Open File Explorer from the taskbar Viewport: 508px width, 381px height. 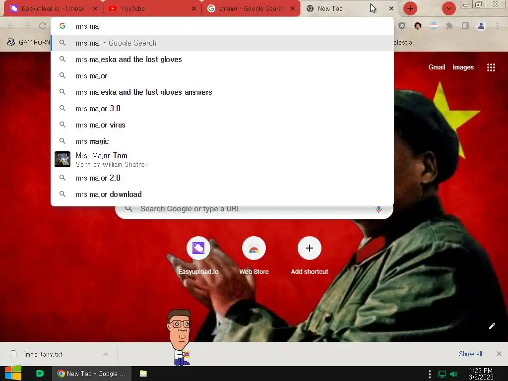click(x=143, y=374)
